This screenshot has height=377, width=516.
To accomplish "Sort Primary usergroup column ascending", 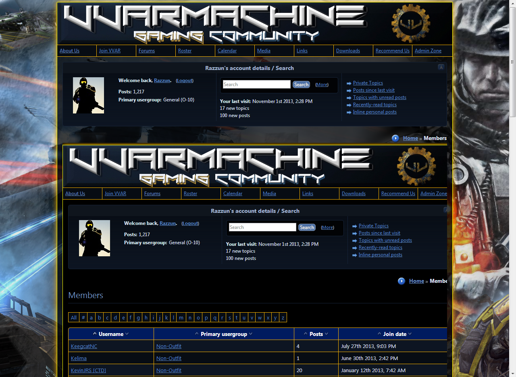I will 197,334.
